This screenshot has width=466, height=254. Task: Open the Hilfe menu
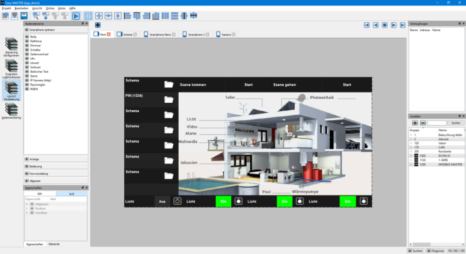click(72, 8)
